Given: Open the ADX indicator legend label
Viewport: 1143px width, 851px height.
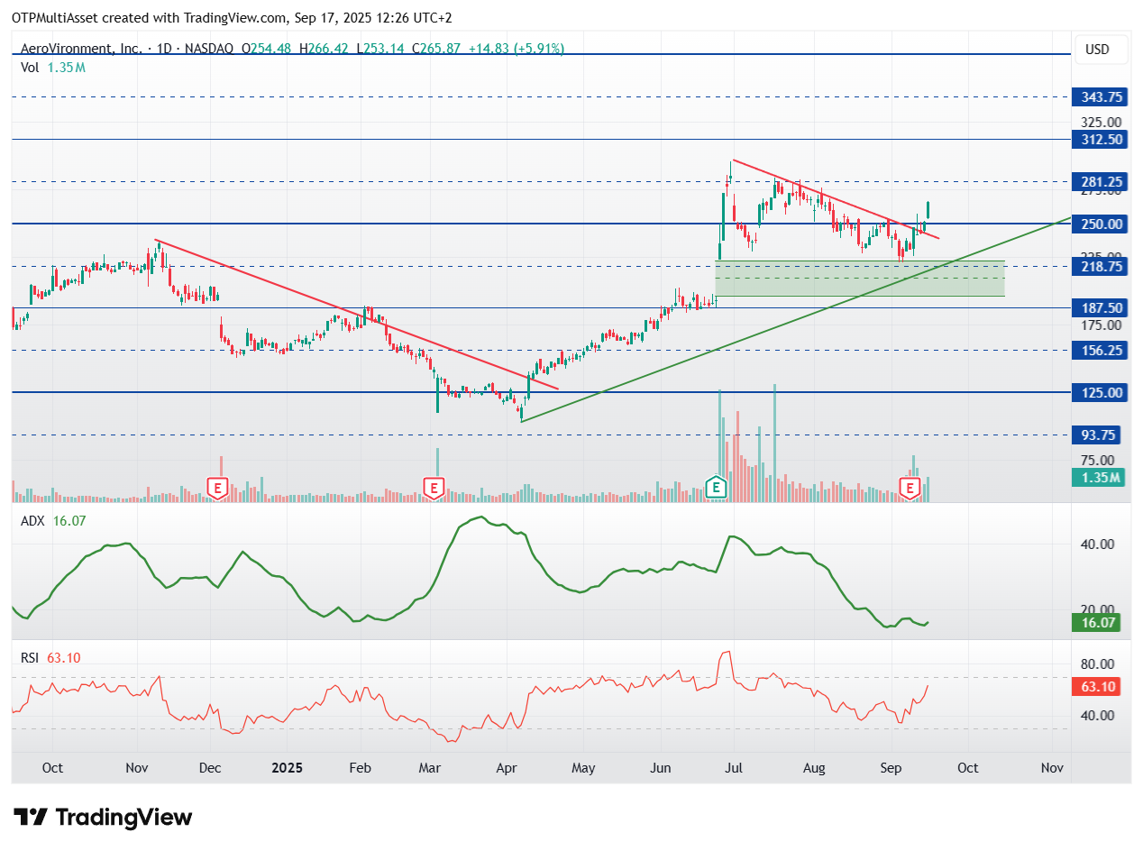Looking at the screenshot, I should [x=32, y=521].
